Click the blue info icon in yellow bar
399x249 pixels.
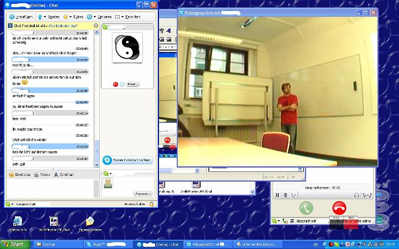tap(10, 25)
